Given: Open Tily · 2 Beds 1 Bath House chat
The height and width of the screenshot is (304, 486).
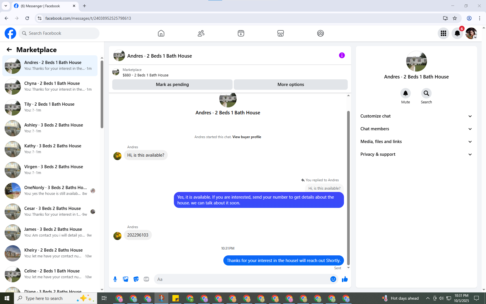Looking at the screenshot, I should [50, 107].
